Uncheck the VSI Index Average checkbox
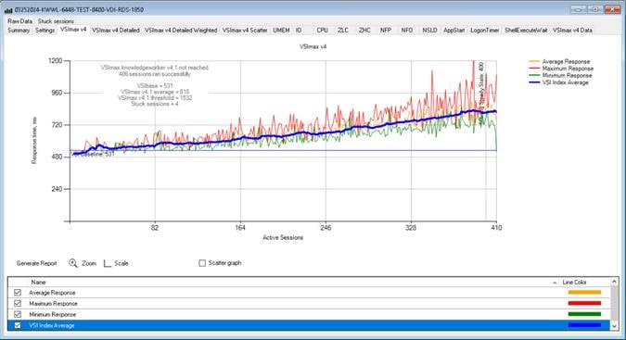626x340 pixels. [x=18, y=325]
